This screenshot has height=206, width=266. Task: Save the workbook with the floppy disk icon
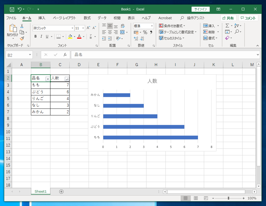tap(12, 9)
